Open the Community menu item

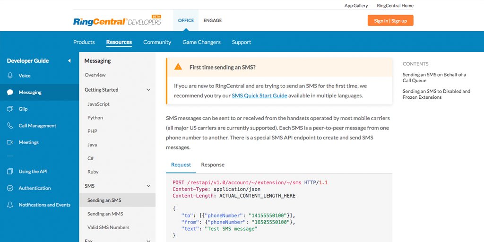(x=157, y=43)
